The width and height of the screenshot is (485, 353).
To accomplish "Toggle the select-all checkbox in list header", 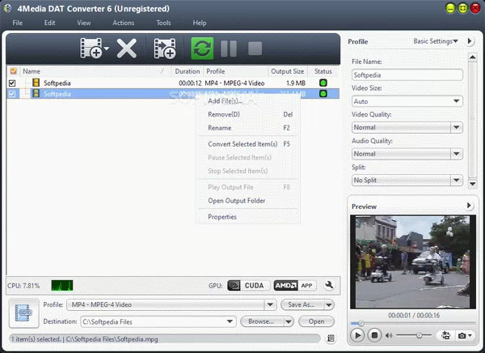I will pyautogui.click(x=11, y=71).
